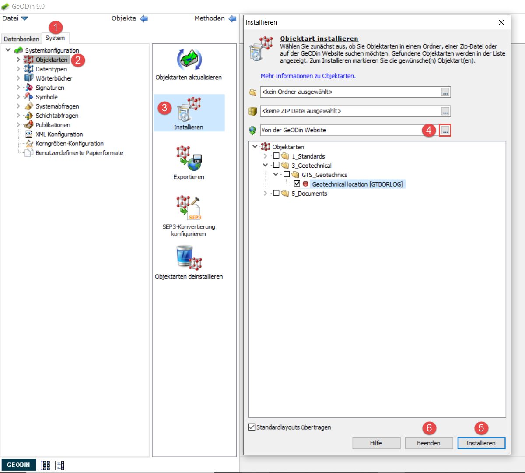Open the Datei menu
The width and height of the screenshot is (525, 473).
pos(15,18)
